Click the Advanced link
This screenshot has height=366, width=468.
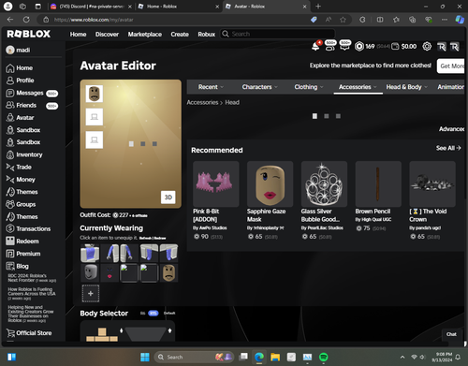452,129
